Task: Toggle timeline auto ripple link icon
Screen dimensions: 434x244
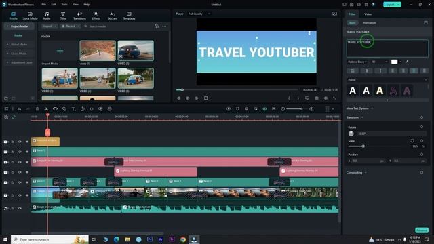Action: tap(14, 117)
